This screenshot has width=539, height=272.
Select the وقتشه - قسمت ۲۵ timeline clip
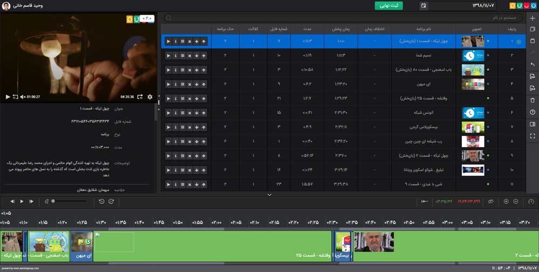[212, 246]
